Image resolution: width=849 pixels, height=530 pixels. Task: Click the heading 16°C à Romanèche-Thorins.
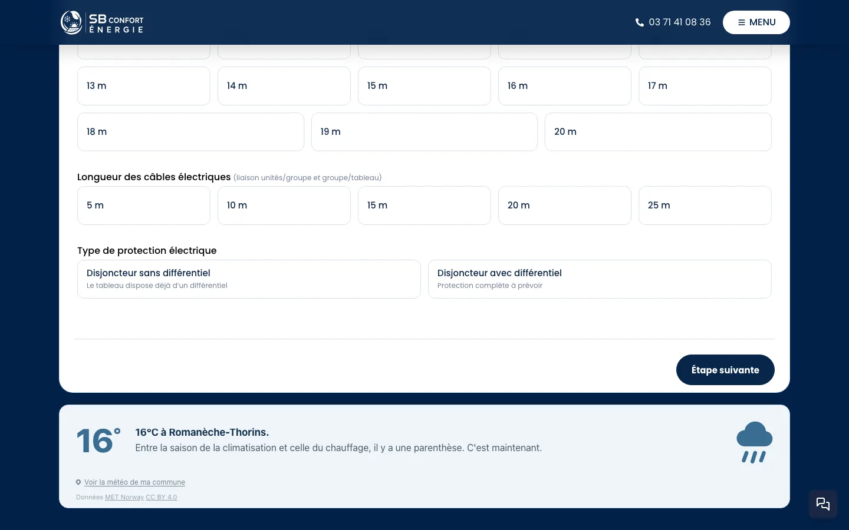(202, 432)
